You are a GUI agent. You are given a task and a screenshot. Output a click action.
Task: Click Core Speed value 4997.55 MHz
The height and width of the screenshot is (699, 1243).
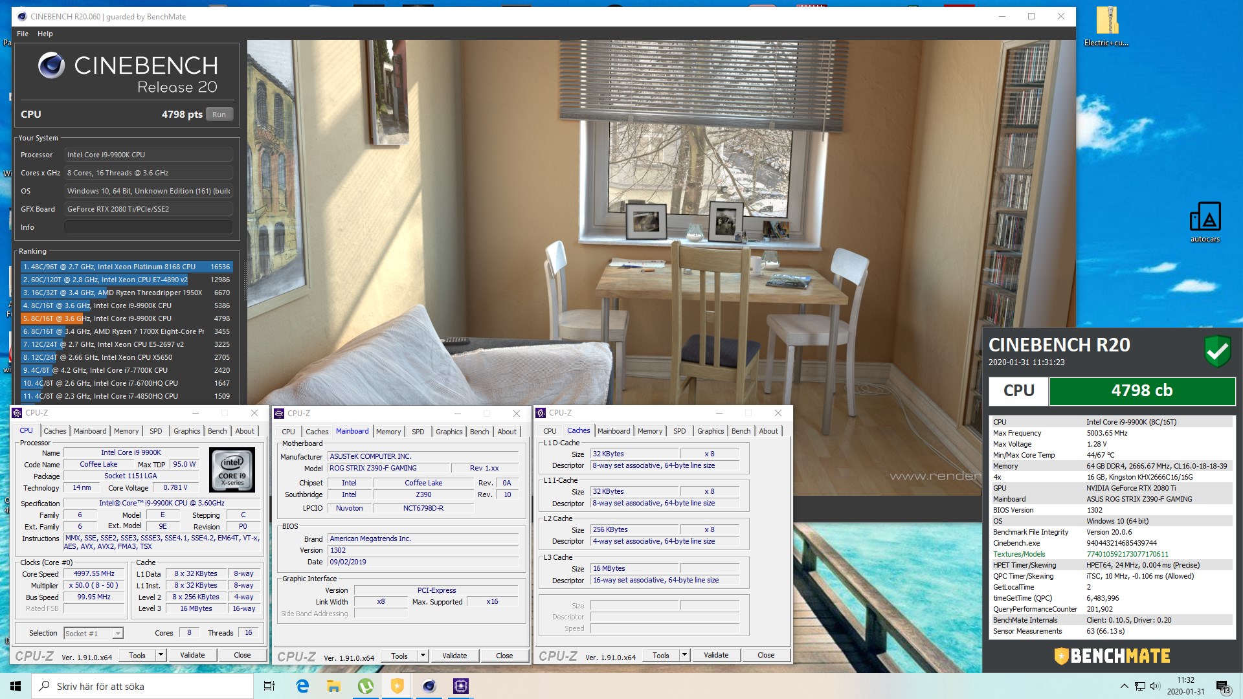94,573
